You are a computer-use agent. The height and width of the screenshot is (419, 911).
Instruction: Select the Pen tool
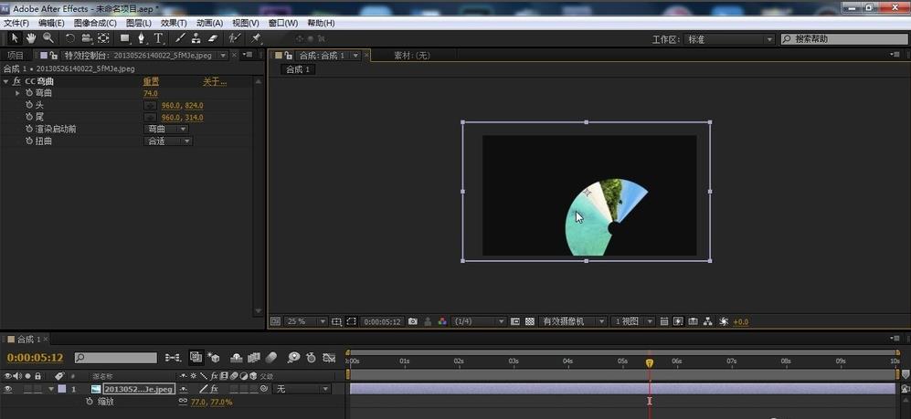click(x=142, y=37)
